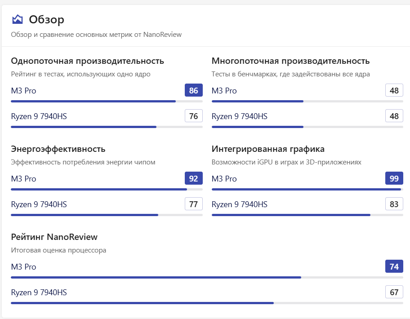Click the description 'Тесты в бенчмарках, где задействованы все ядра'
This screenshot has height=319, width=410.
click(x=291, y=74)
